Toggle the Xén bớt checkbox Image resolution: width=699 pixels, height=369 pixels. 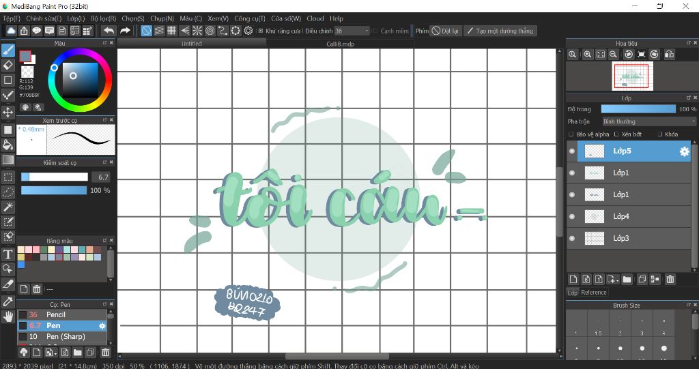616,134
